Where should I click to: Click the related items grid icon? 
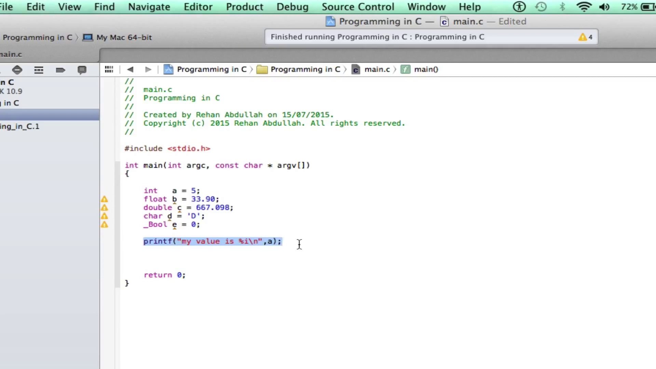tap(109, 69)
